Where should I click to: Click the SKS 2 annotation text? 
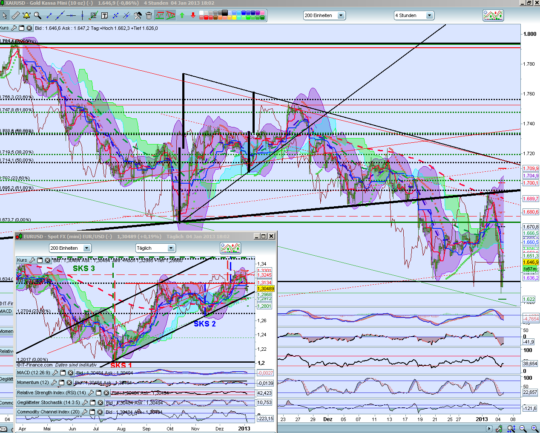point(205,324)
